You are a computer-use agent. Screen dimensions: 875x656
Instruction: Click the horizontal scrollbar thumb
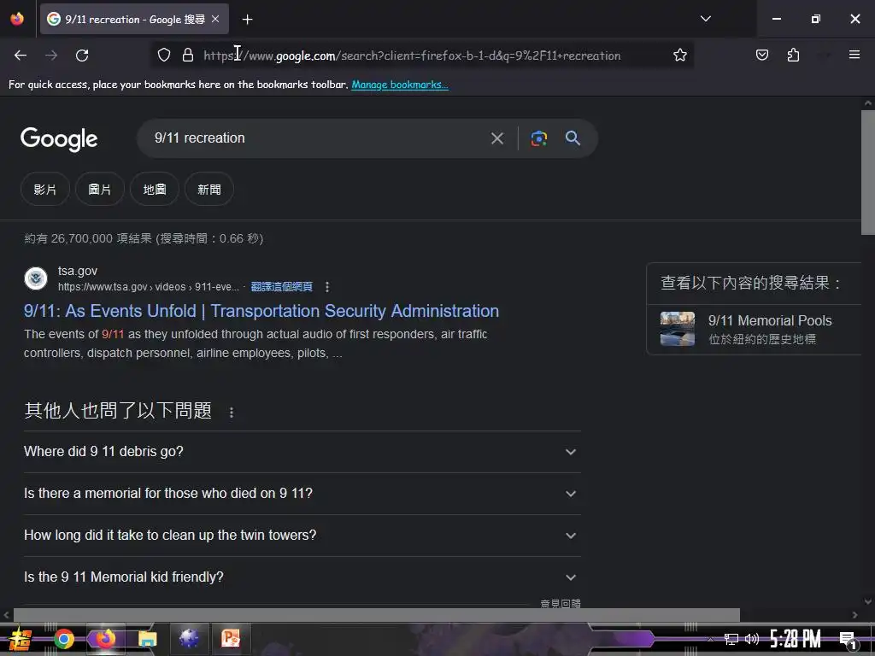[x=377, y=615]
